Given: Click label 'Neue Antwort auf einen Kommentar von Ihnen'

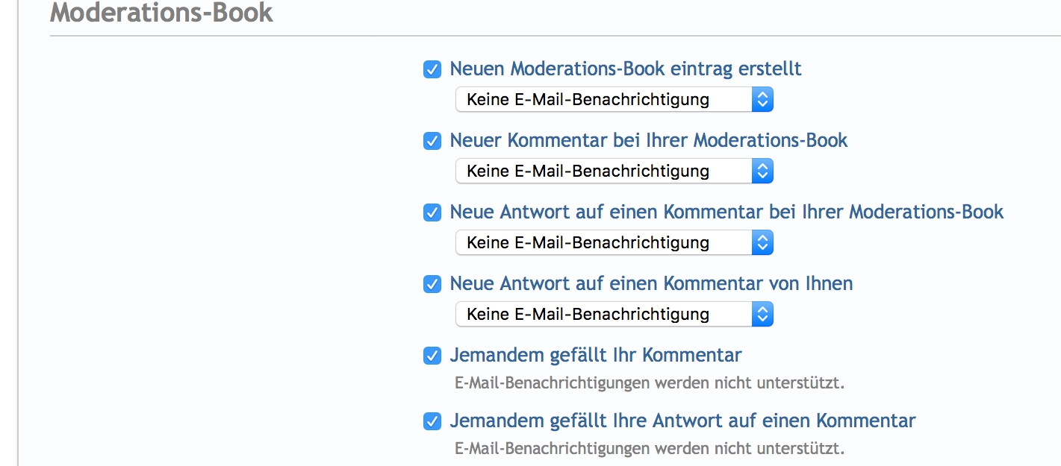Looking at the screenshot, I should pos(651,283).
